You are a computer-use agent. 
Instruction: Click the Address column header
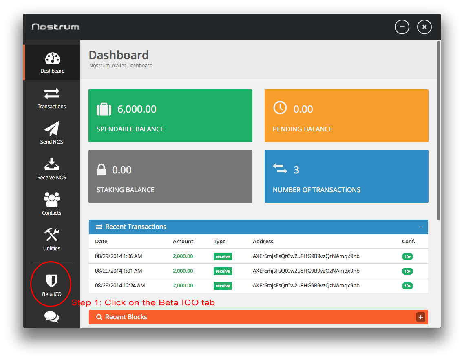(263, 242)
